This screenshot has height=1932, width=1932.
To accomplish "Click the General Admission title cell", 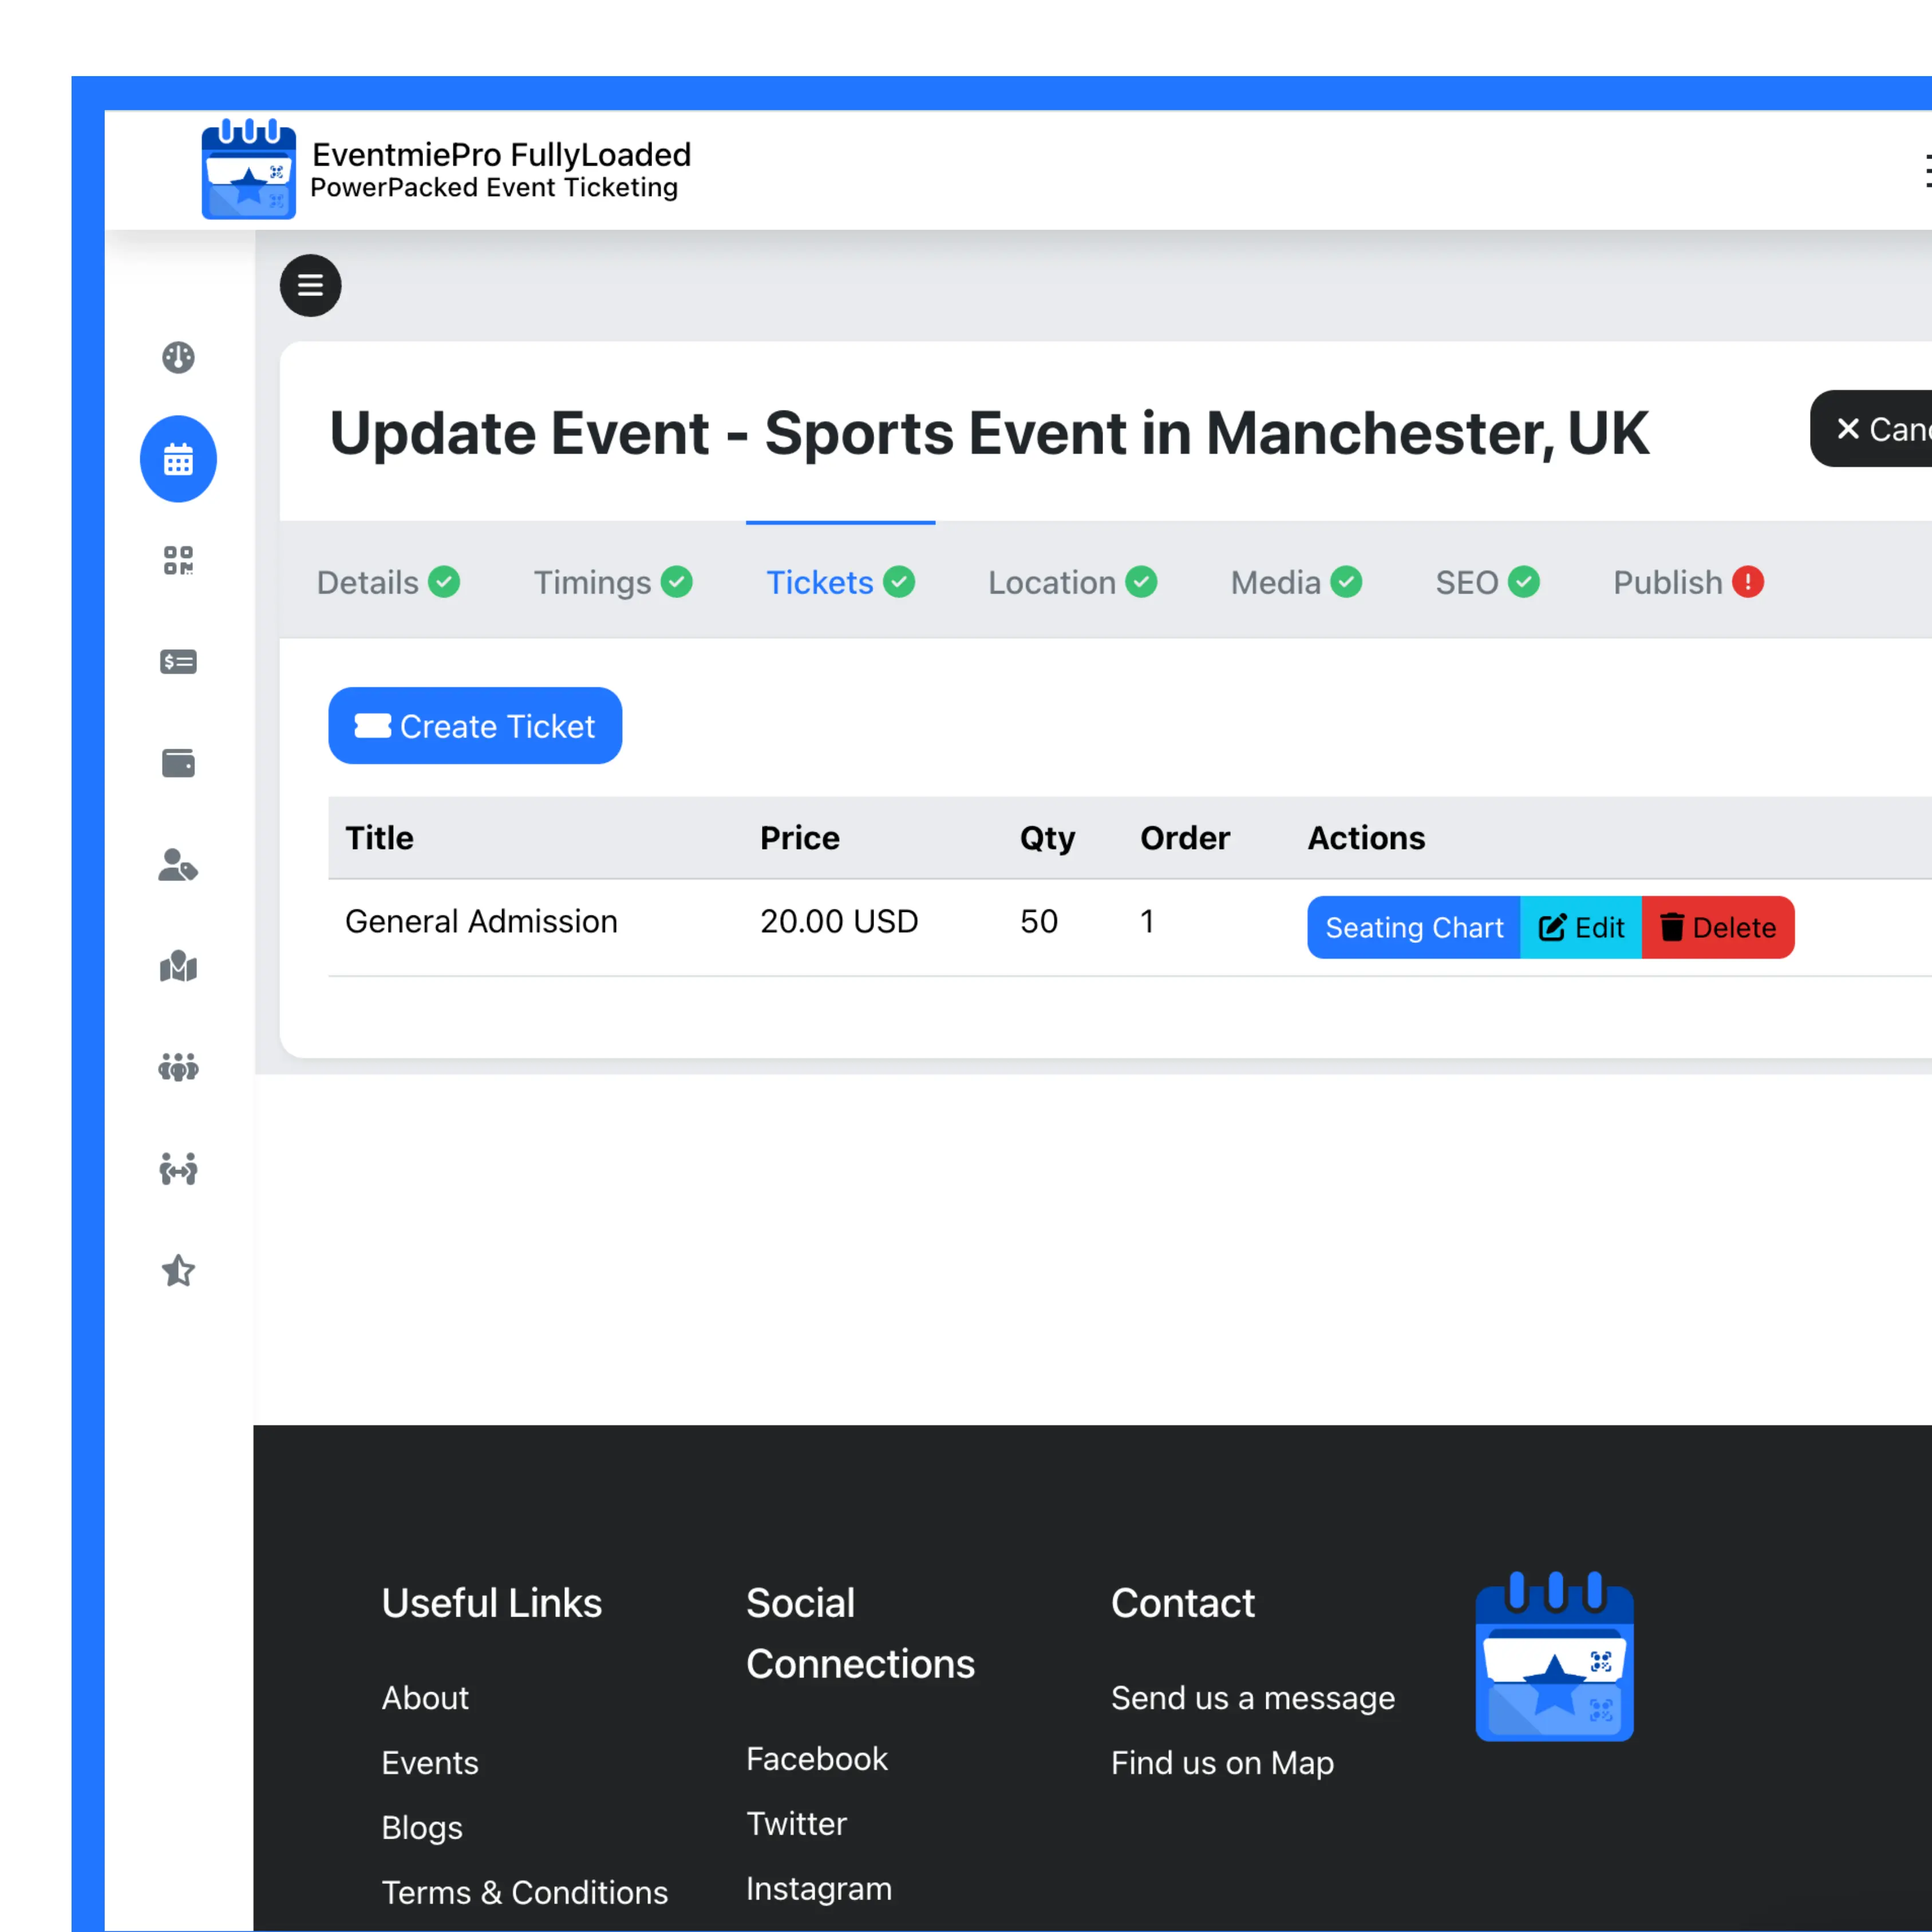I will 481,921.
